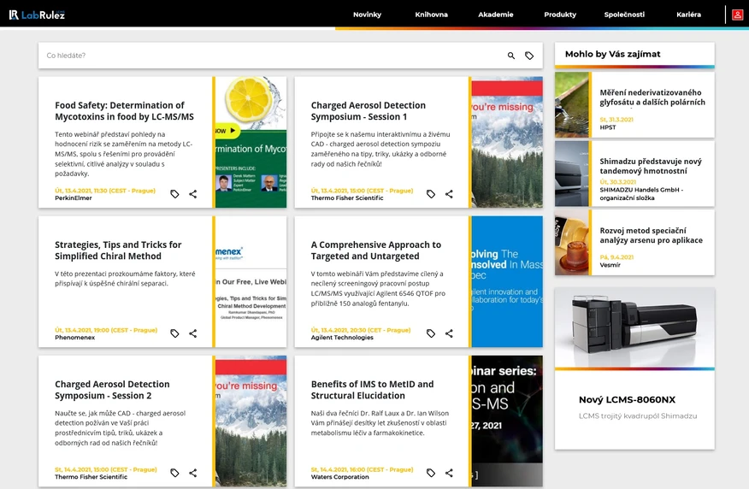749x489 pixels.
Task: Open 'Měření nederivatizovaného glyfosátu' article
Action: 652,97
